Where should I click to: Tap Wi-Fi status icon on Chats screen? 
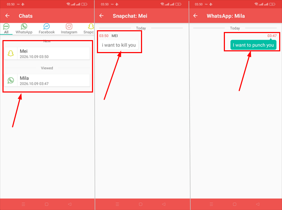click(68, 4)
